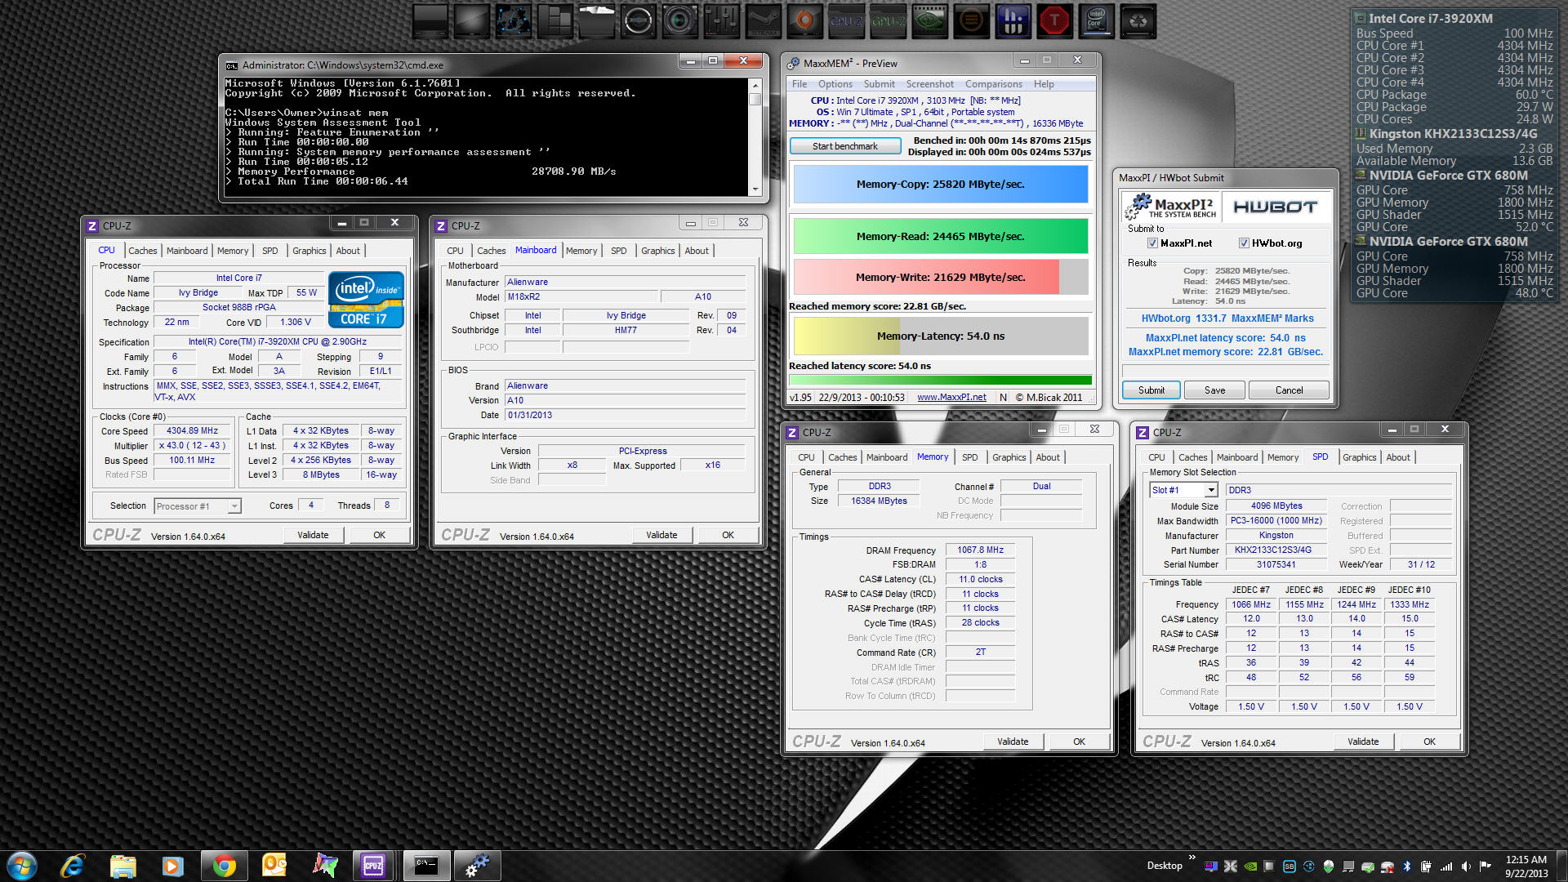Click the Memory-Copy 25820 MByte/sec bar
Screen dimensions: 1568x882
[941, 185]
